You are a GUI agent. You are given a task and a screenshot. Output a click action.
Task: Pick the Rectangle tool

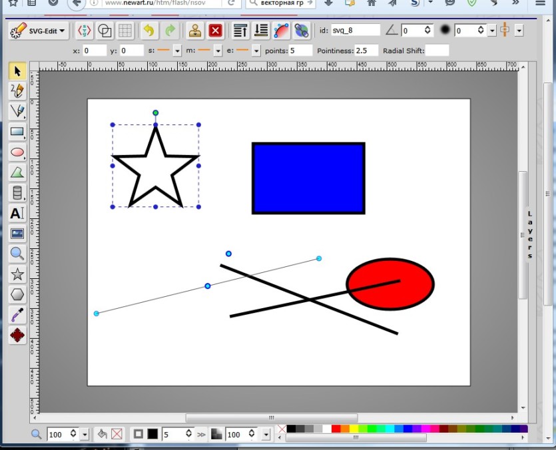click(17, 132)
